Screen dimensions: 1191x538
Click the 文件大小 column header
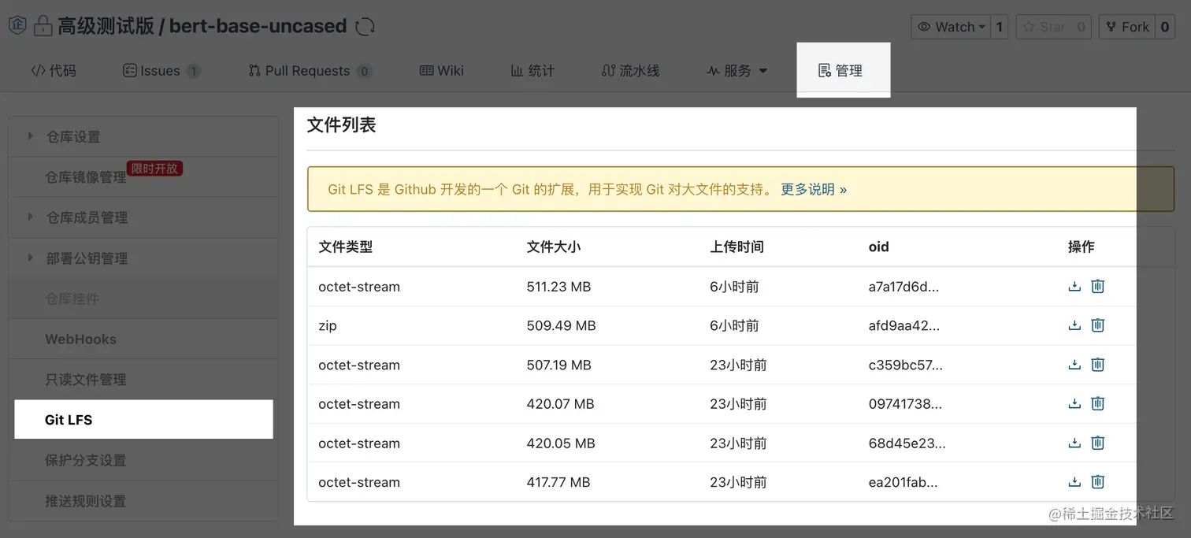click(554, 247)
